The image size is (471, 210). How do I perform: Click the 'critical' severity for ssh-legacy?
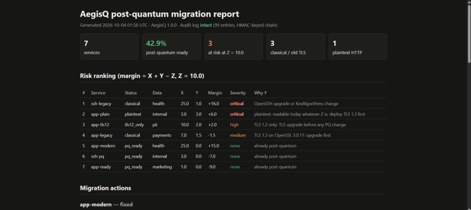(237, 103)
